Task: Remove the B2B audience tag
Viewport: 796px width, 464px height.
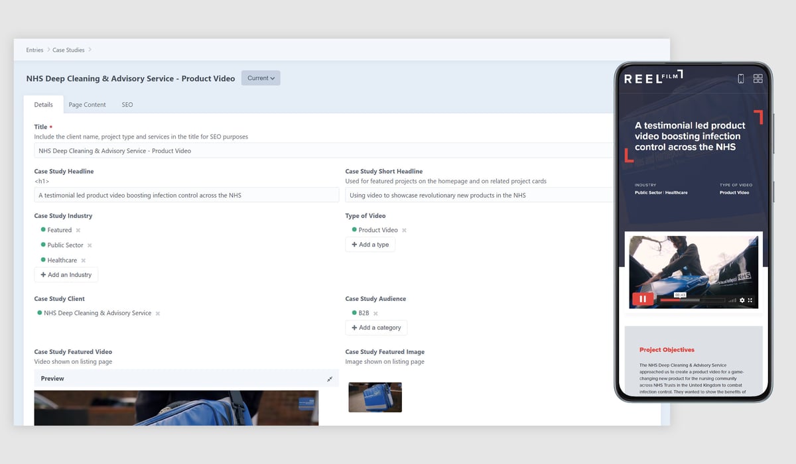Action: 375,313
